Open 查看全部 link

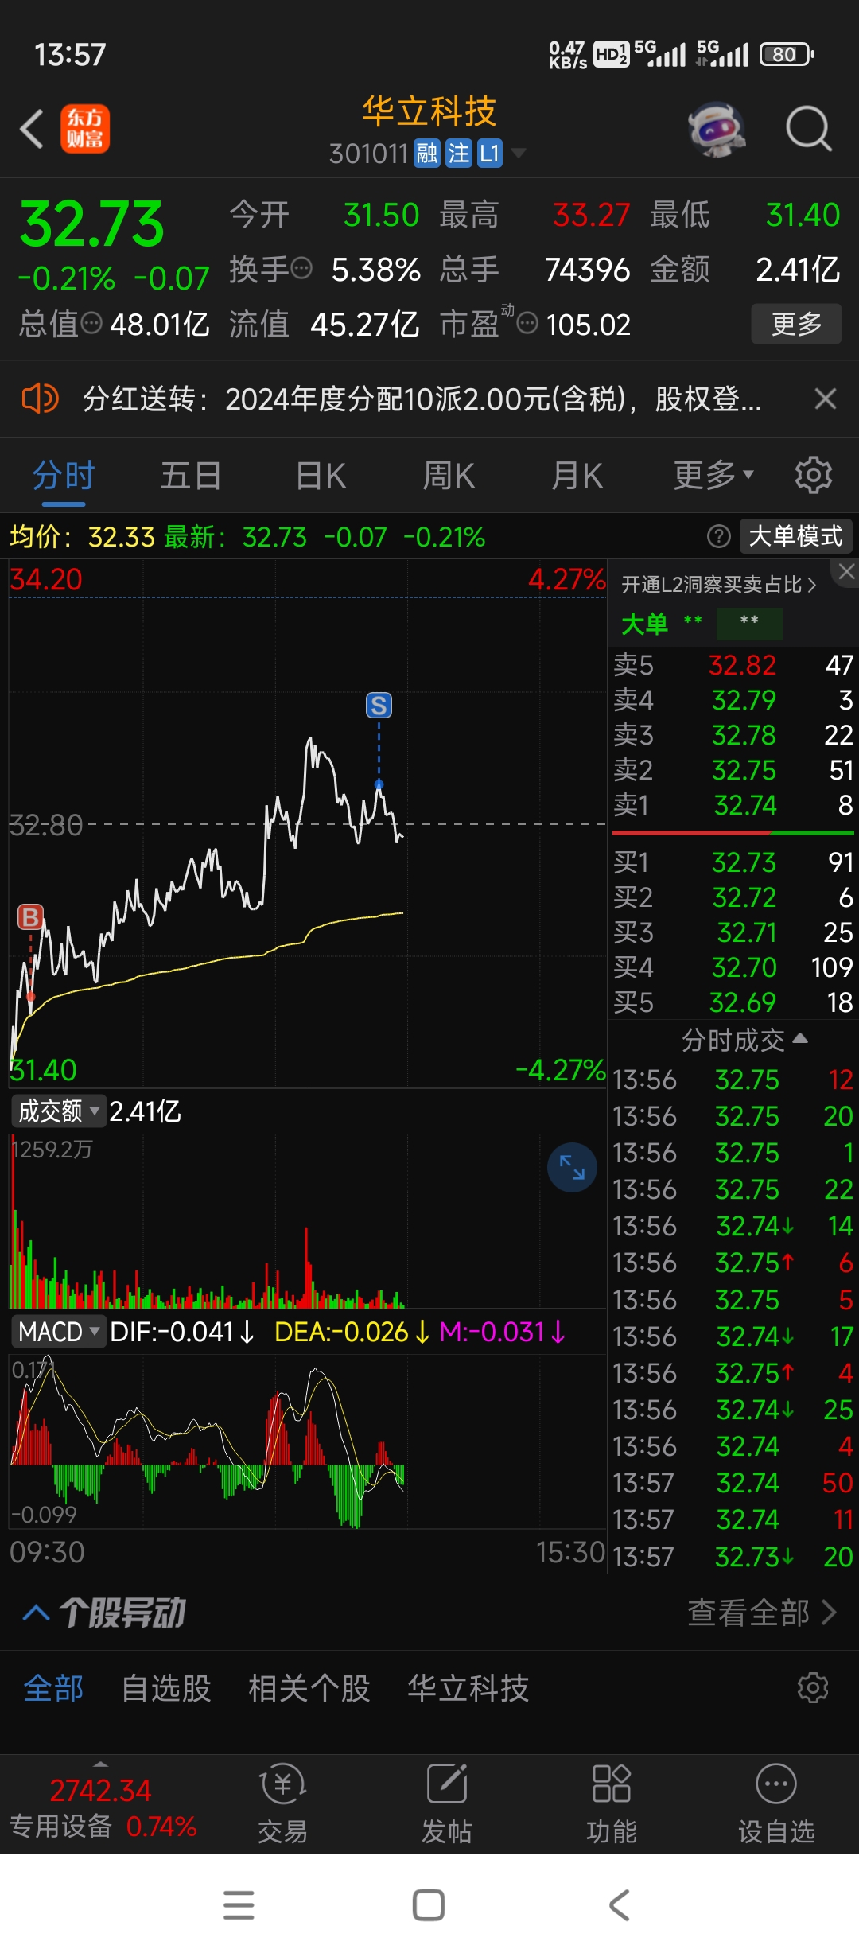point(762,1613)
